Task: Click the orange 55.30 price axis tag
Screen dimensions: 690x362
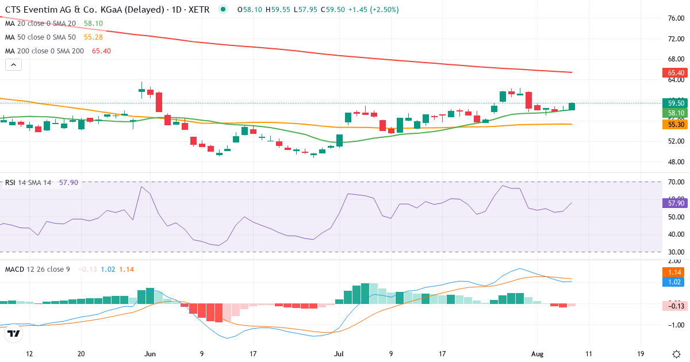Action: [x=676, y=124]
